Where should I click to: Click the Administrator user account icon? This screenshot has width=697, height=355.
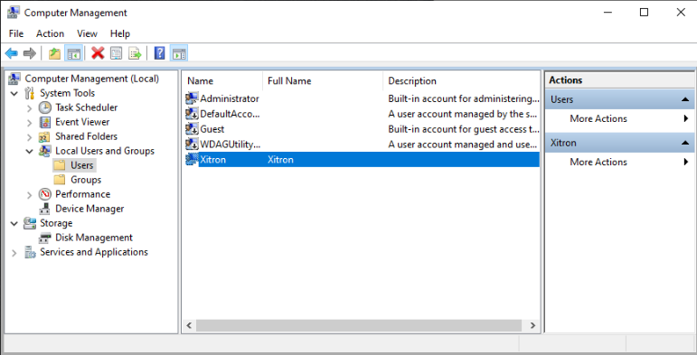tap(192, 98)
